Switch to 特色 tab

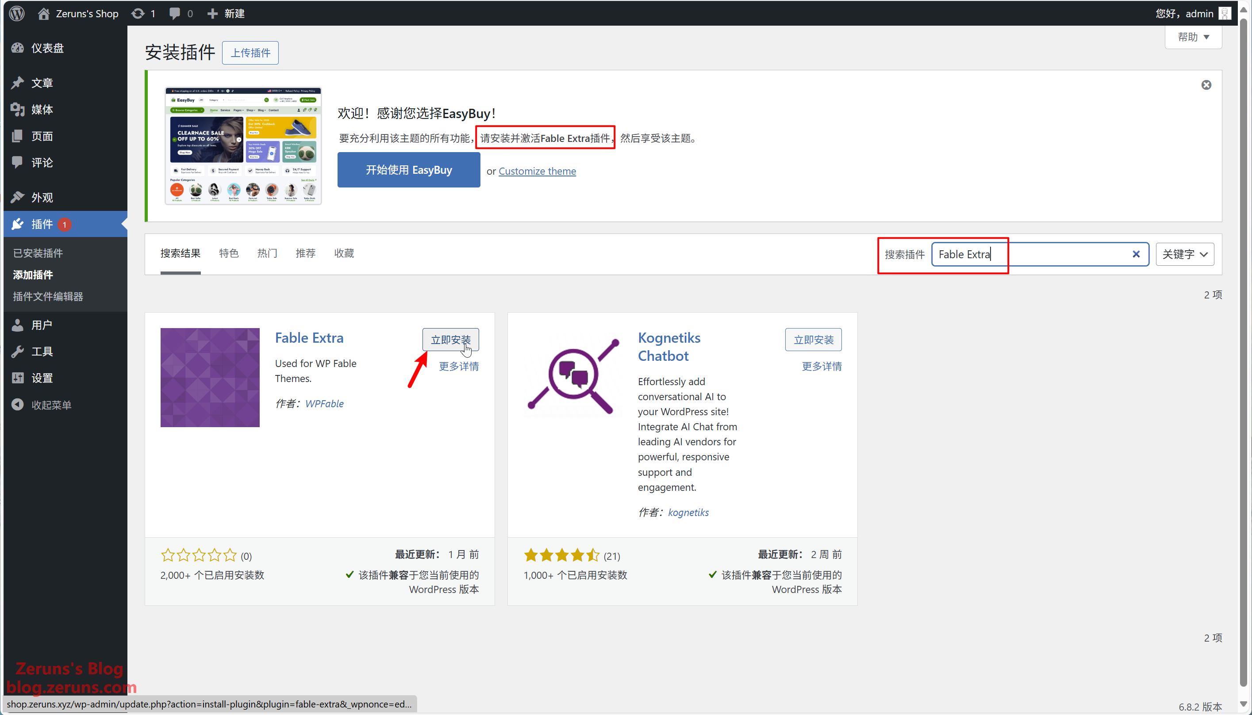(x=229, y=253)
